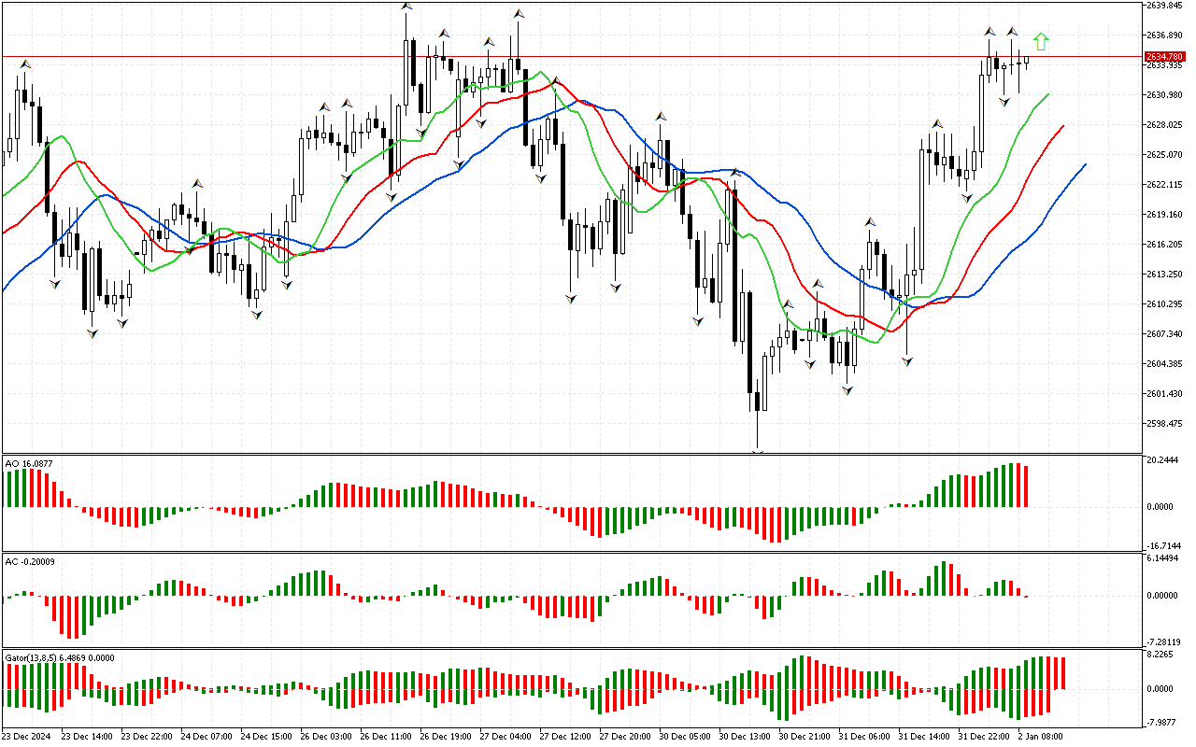Click the AC scale value -7.28119
Image resolution: width=1196 pixels, height=747 pixels.
click(x=1164, y=642)
